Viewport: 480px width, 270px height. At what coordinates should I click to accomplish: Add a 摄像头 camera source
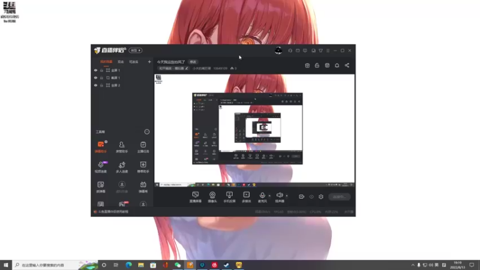pyautogui.click(x=212, y=197)
